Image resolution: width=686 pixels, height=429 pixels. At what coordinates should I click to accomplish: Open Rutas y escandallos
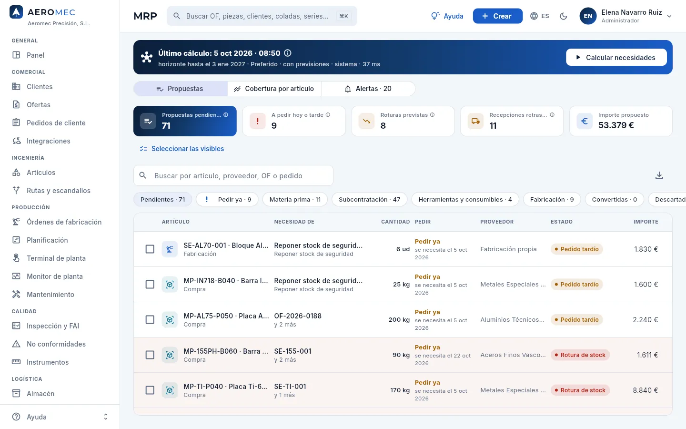pos(60,191)
